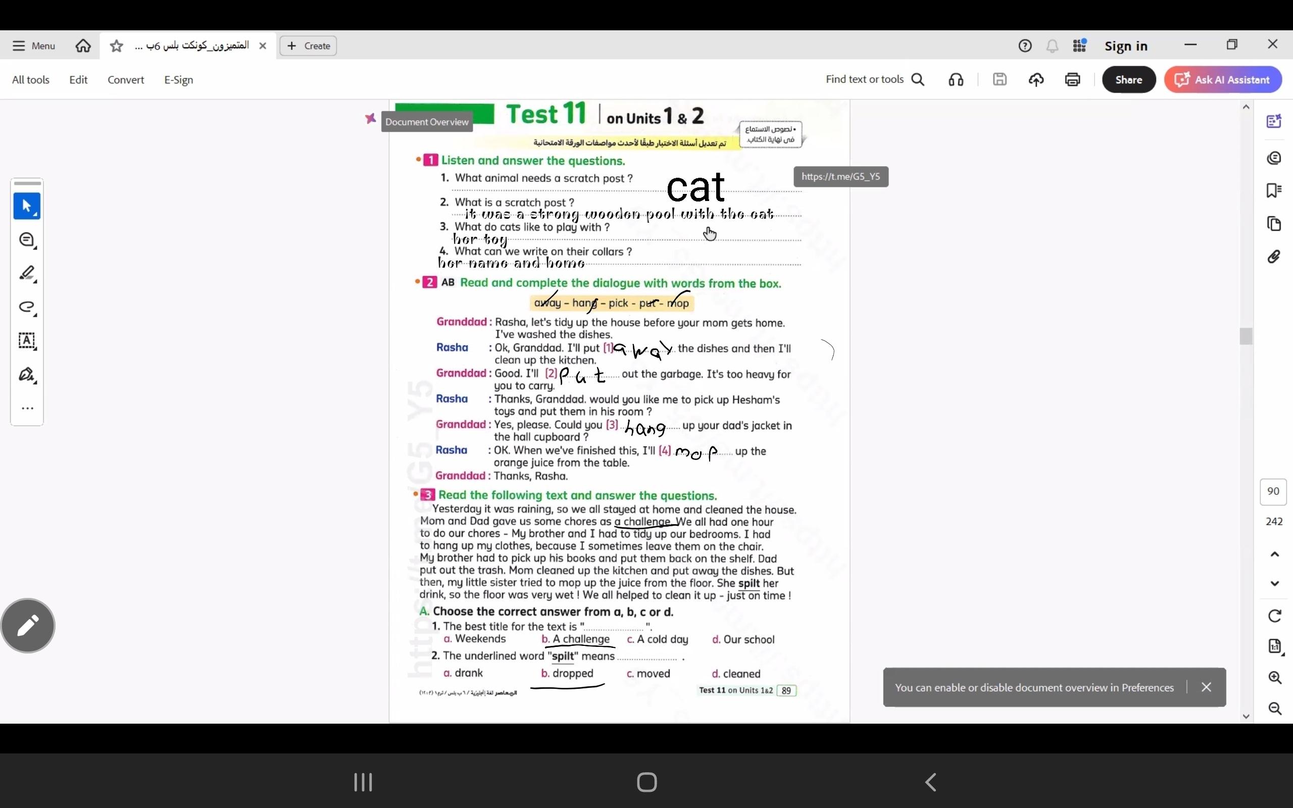The width and height of the screenshot is (1293, 808).
Task: Zoom in on the document
Action: (x=1275, y=678)
